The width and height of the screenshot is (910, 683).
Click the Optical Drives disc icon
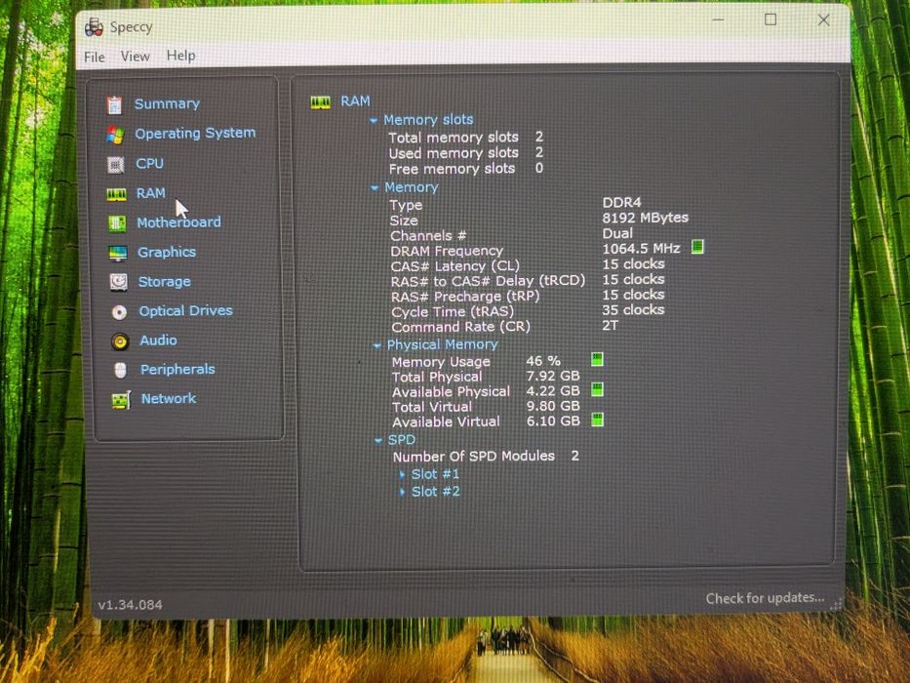pyautogui.click(x=119, y=312)
